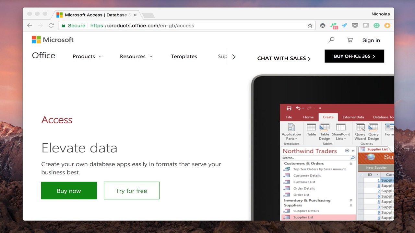Expand the Resources dropdown menu
This screenshot has height=233, width=415.
point(136,56)
